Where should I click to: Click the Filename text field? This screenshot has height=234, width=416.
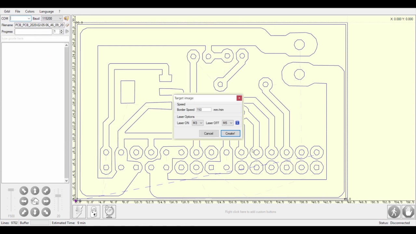(x=39, y=25)
